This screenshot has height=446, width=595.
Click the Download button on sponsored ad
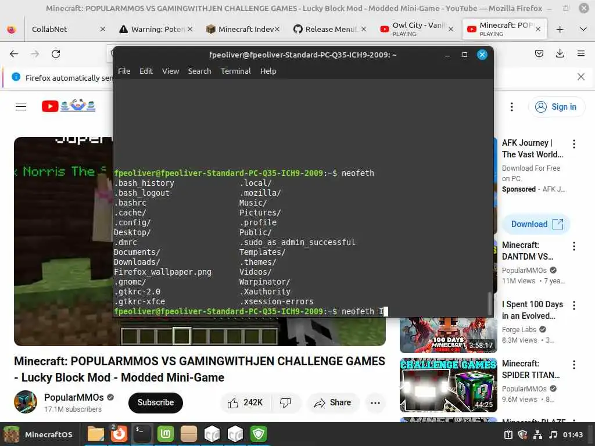536,224
